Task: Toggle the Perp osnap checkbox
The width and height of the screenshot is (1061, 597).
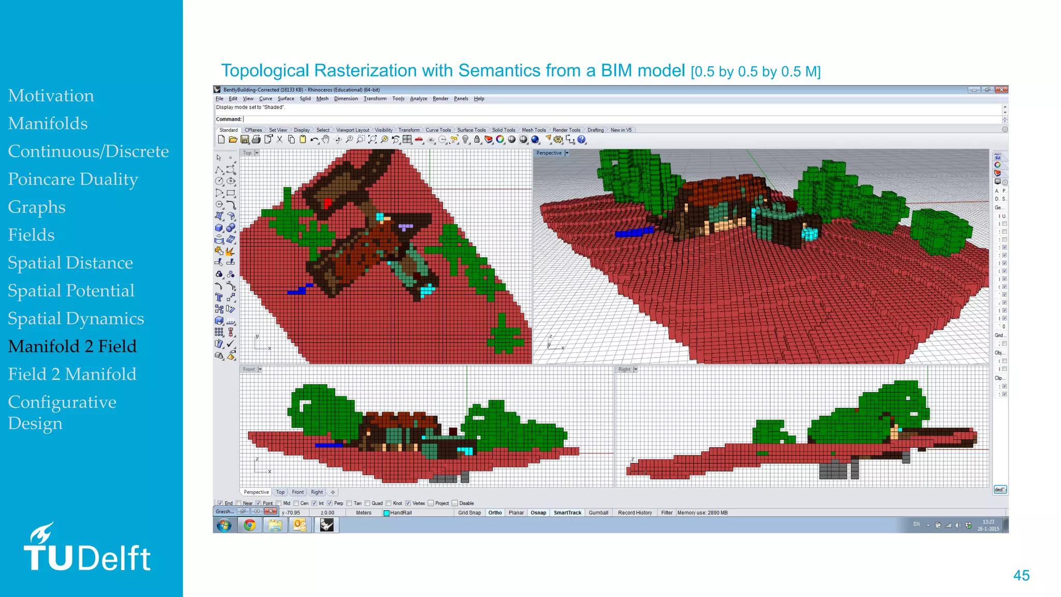Action: coord(329,503)
